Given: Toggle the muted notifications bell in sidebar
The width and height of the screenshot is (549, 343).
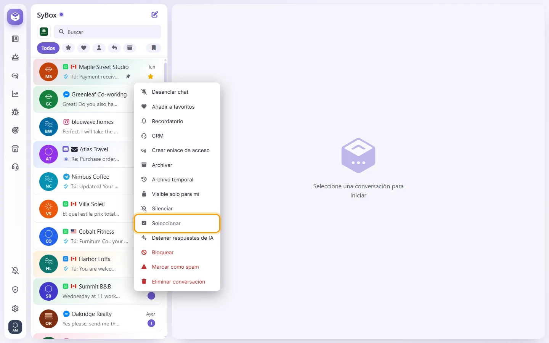Looking at the screenshot, I should 15,271.
